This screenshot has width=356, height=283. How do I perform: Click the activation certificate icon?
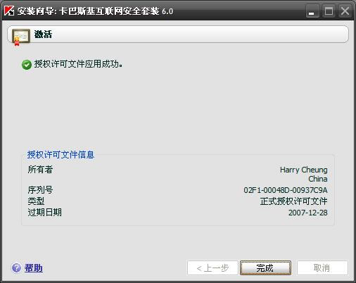tap(21, 37)
